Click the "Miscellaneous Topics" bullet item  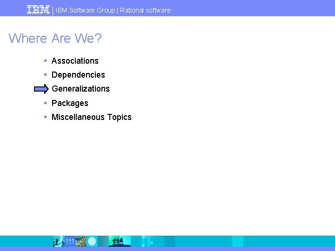click(x=92, y=117)
